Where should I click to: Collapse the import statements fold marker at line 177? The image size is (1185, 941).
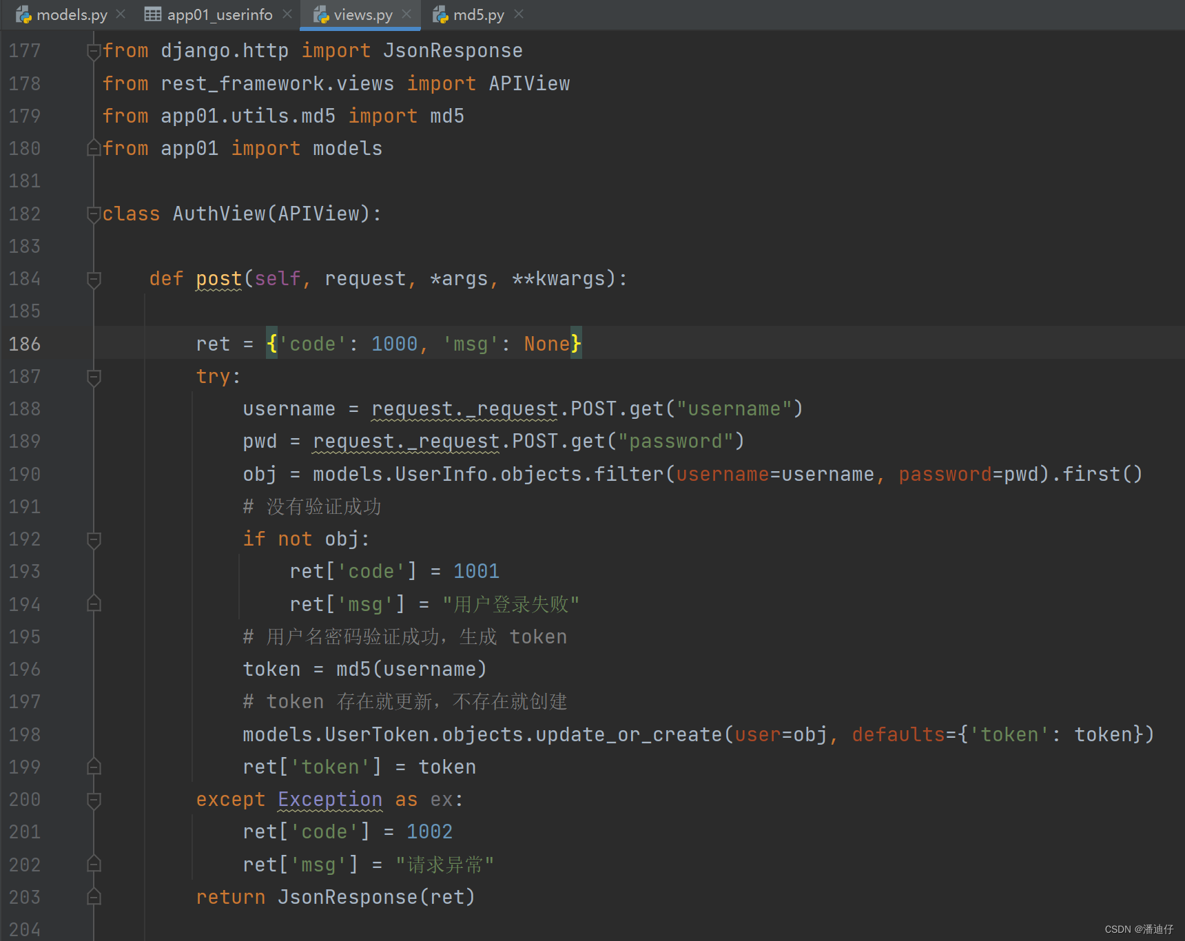(94, 50)
